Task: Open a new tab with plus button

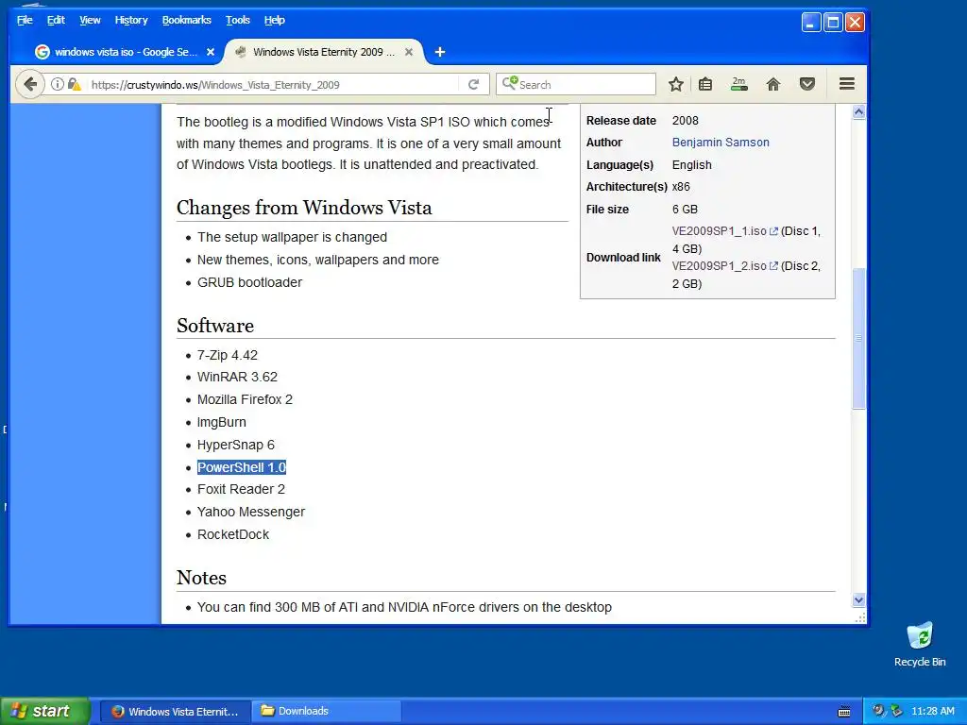Action: 440,53
